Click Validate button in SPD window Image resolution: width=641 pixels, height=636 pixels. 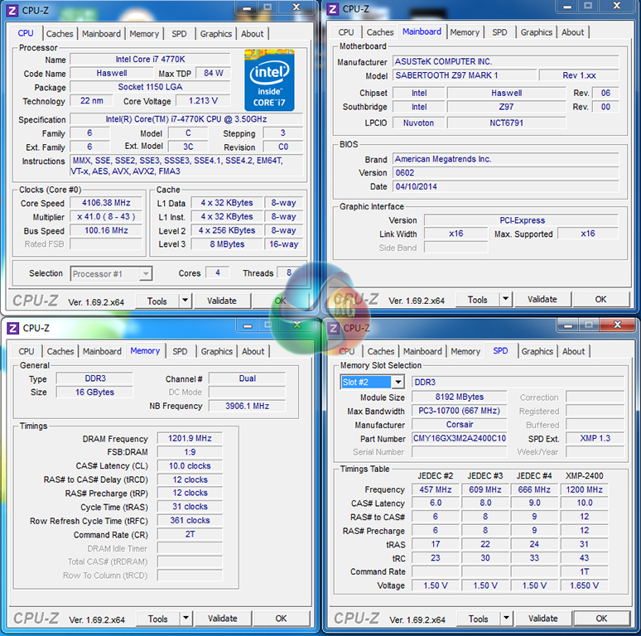pos(543,619)
